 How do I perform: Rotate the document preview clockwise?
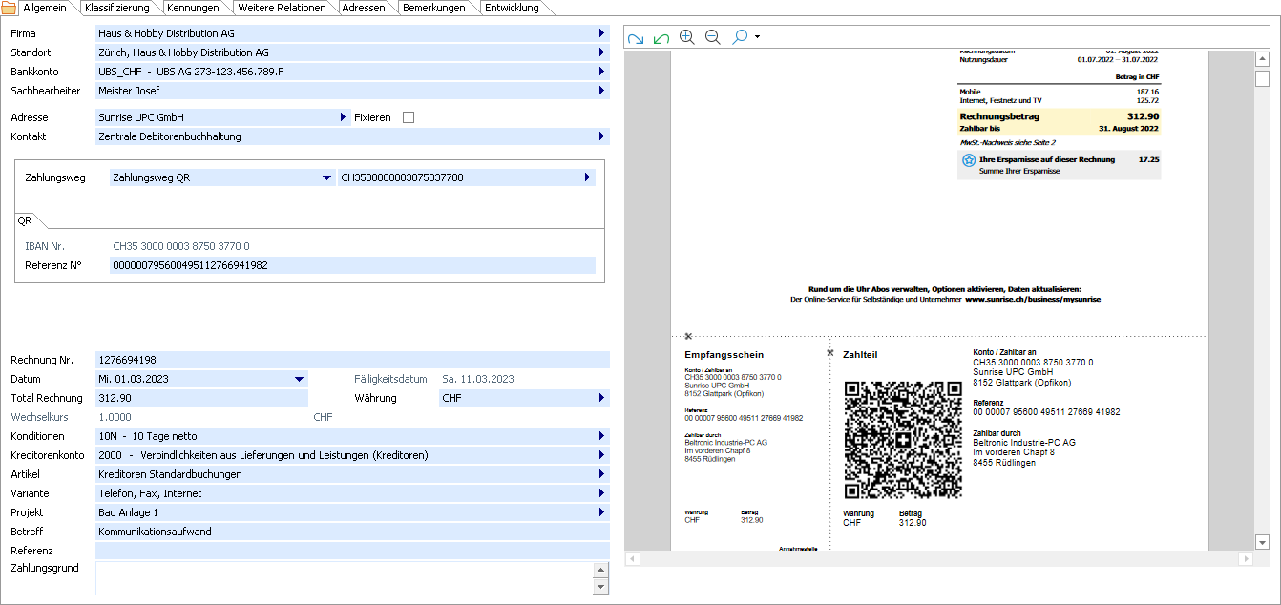636,37
